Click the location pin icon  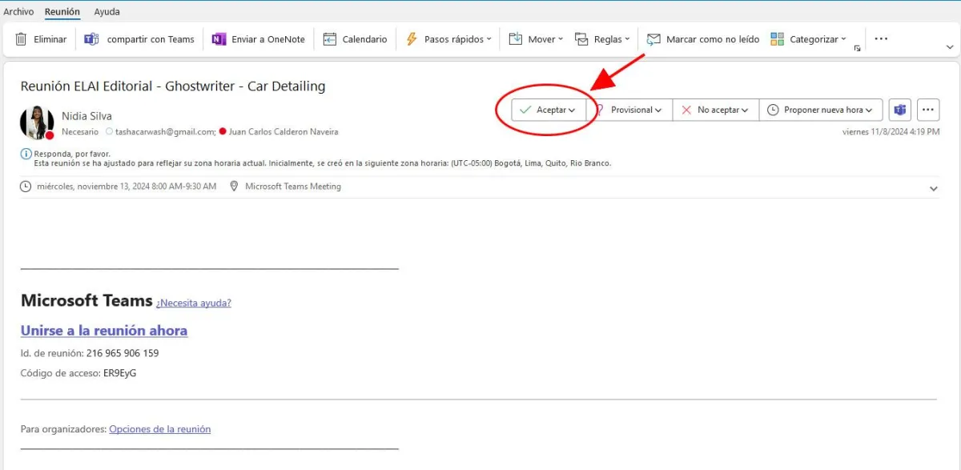(234, 187)
